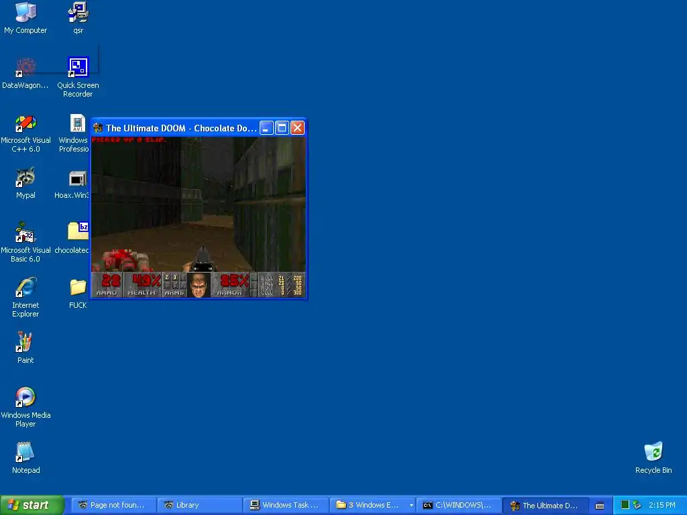The image size is (687, 515).
Task: Click The Ultimate DOOM taskbar button
Action: pyautogui.click(x=545, y=505)
